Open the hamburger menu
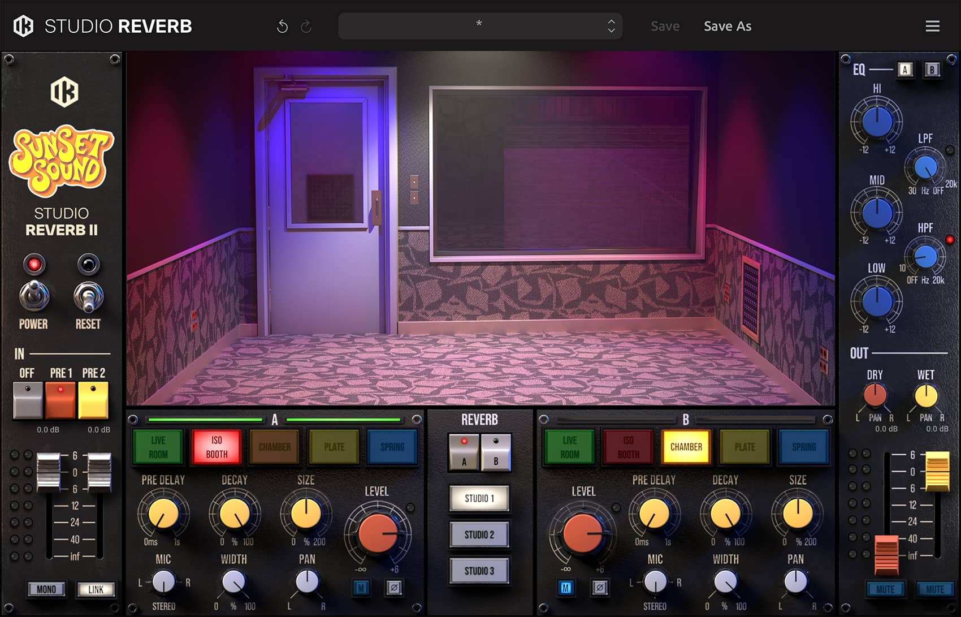The image size is (961, 617). tap(932, 26)
